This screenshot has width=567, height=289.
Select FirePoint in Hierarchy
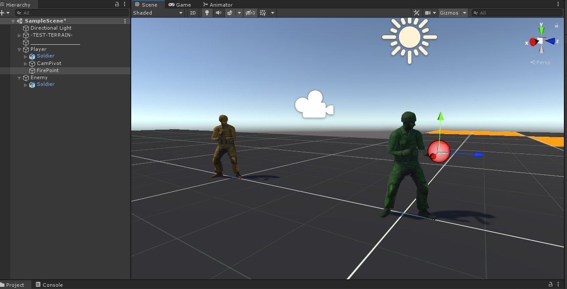pos(47,70)
